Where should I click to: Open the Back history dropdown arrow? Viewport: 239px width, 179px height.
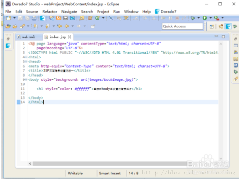click(x=73, y=26)
